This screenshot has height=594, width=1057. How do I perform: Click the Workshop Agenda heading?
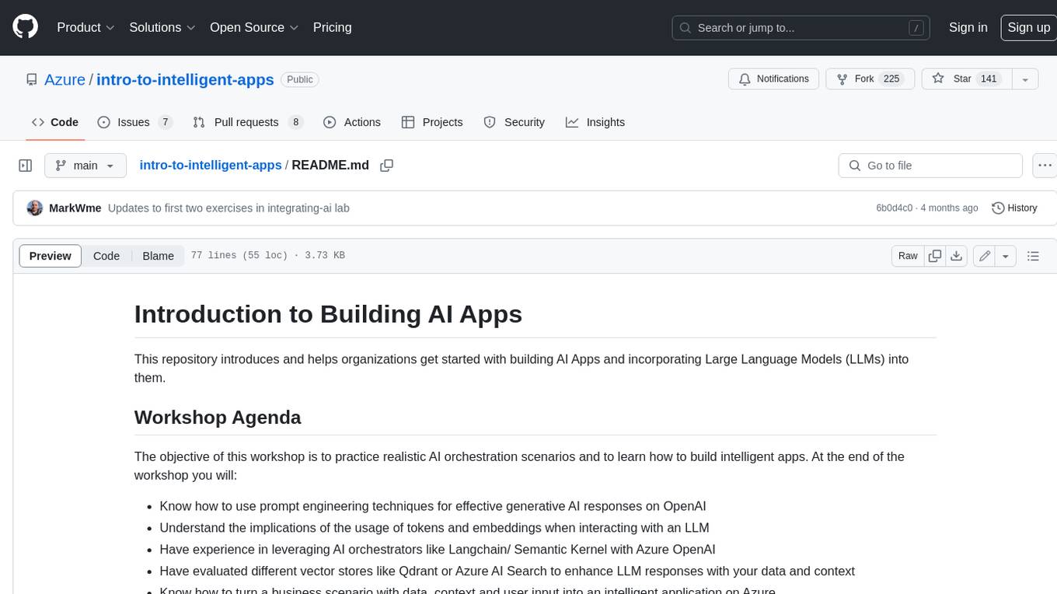pos(218,417)
